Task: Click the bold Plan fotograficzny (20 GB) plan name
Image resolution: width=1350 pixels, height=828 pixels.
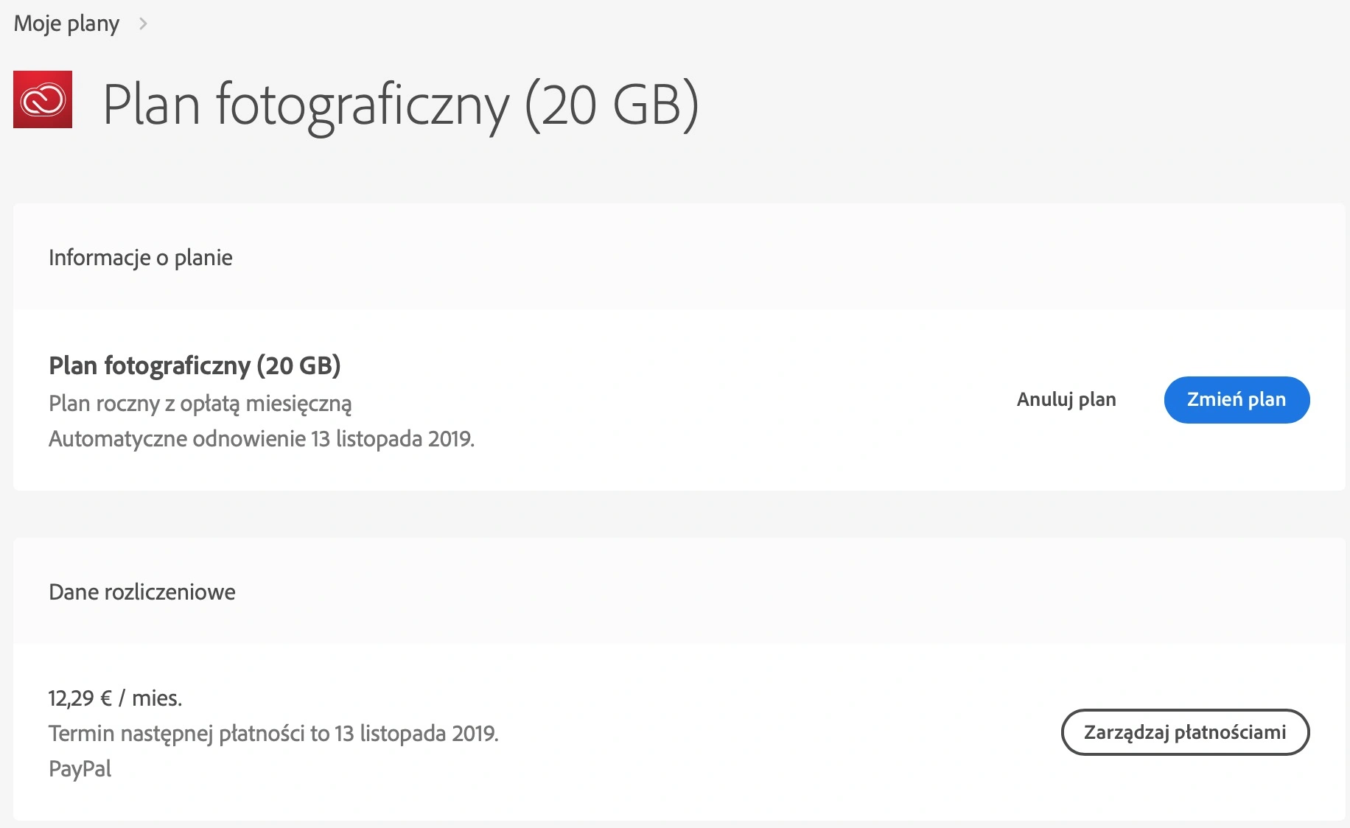Action: [x=195, y=366]
